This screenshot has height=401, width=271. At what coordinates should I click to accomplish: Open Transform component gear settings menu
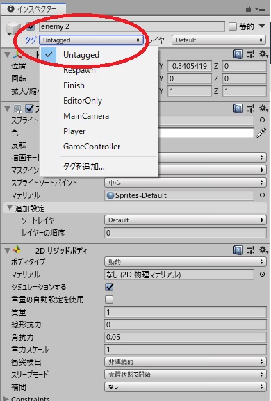click(263, 54)
